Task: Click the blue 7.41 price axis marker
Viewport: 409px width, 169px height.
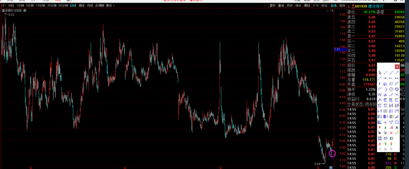Action: pyautogui.click(x=338, y=49)
